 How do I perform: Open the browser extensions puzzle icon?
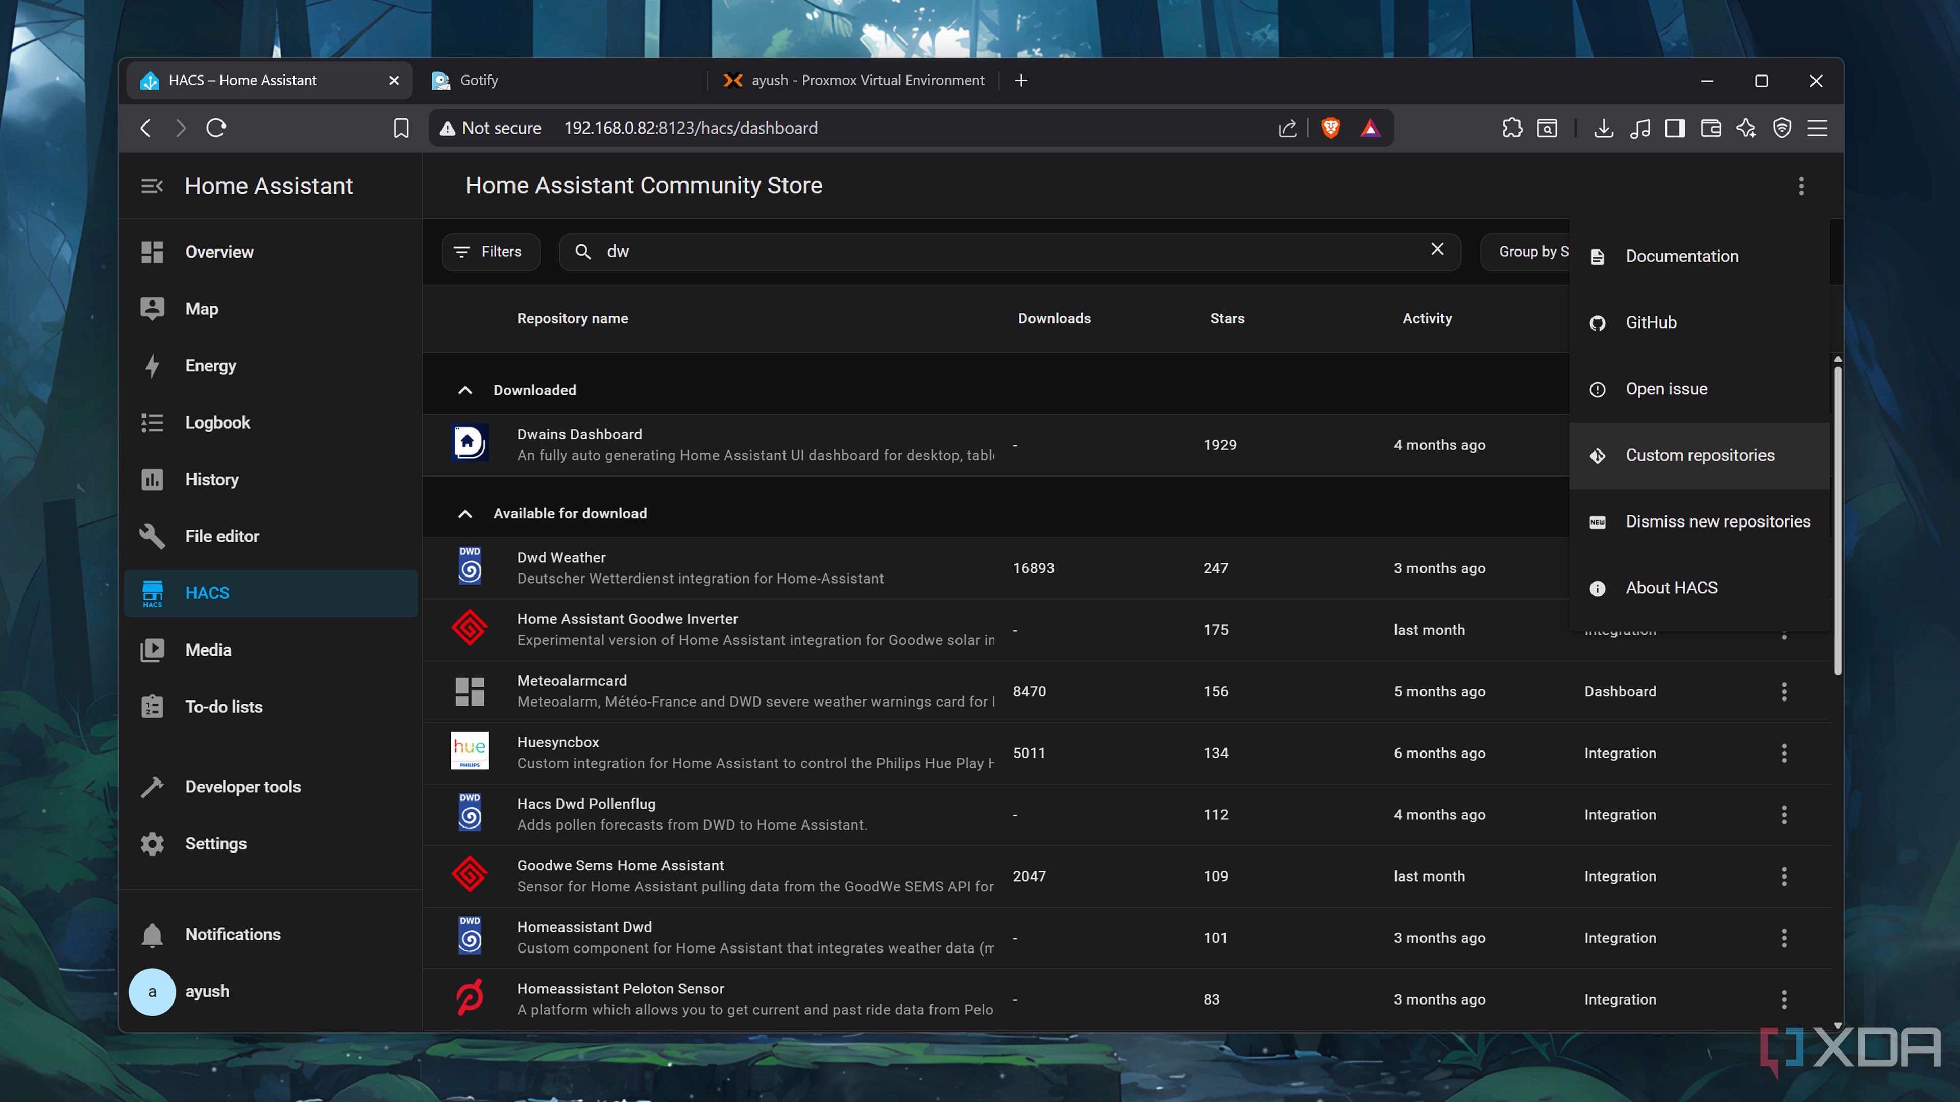pos(1512,129)
